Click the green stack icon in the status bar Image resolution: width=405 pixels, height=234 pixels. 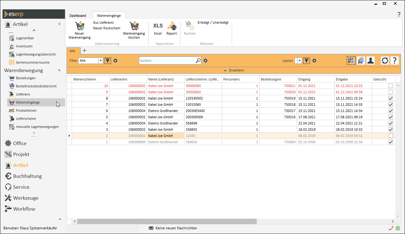(x=398, y=228)
